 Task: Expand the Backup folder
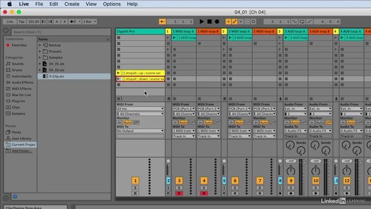coord(40,45)
